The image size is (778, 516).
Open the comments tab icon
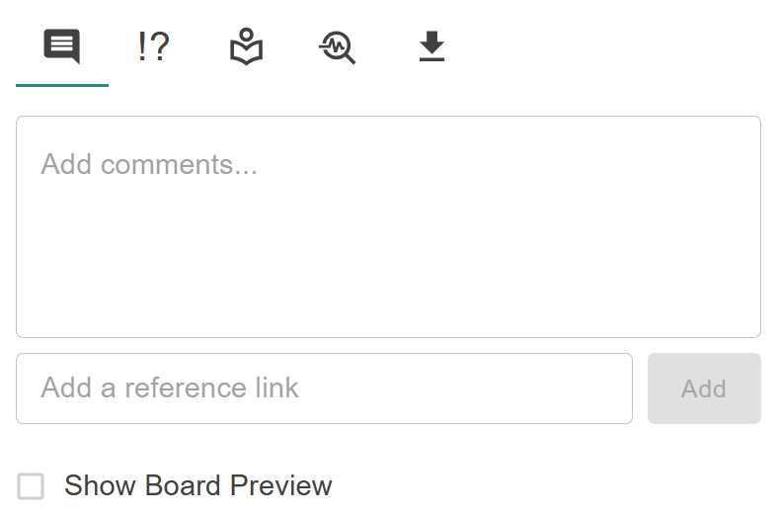[x=61, y=46]
